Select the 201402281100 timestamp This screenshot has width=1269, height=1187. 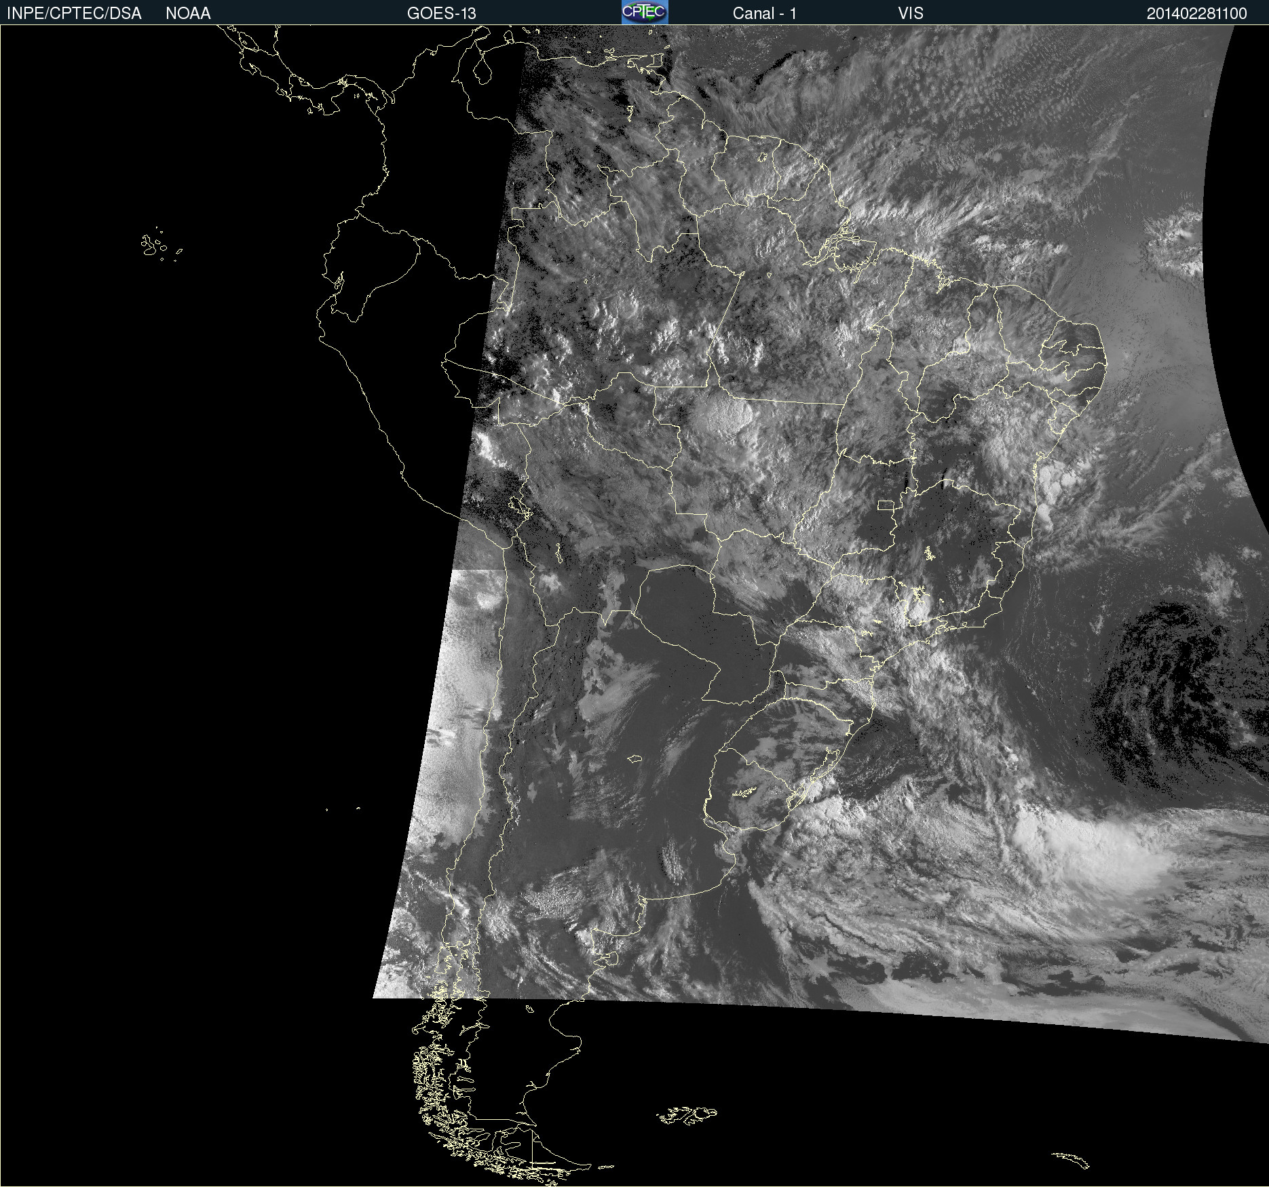click(x=1197, y=14)
